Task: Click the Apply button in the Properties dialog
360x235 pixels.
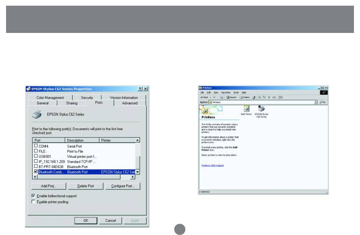Action: pos(135,221)
